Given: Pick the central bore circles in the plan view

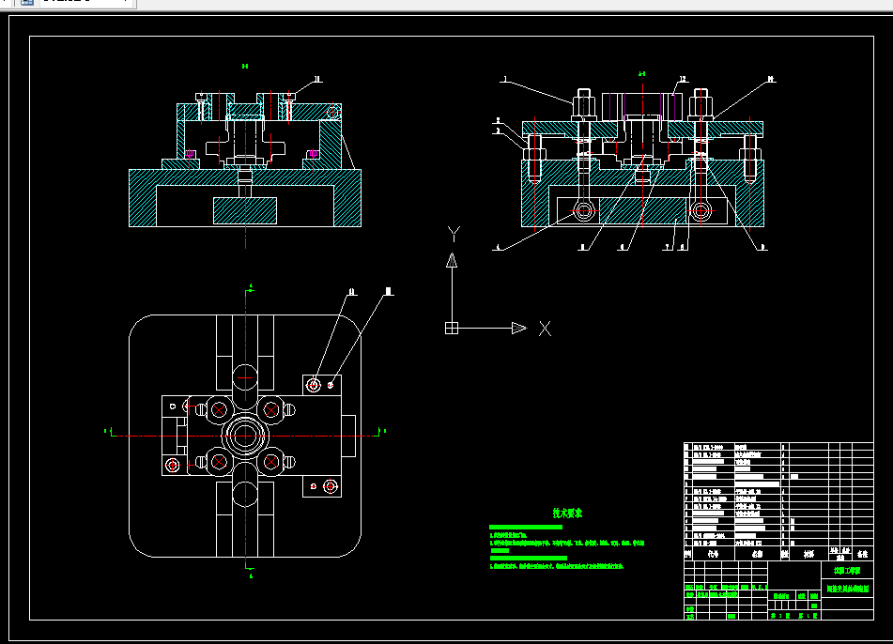Looking at the screenshot, I should [245, 436].
